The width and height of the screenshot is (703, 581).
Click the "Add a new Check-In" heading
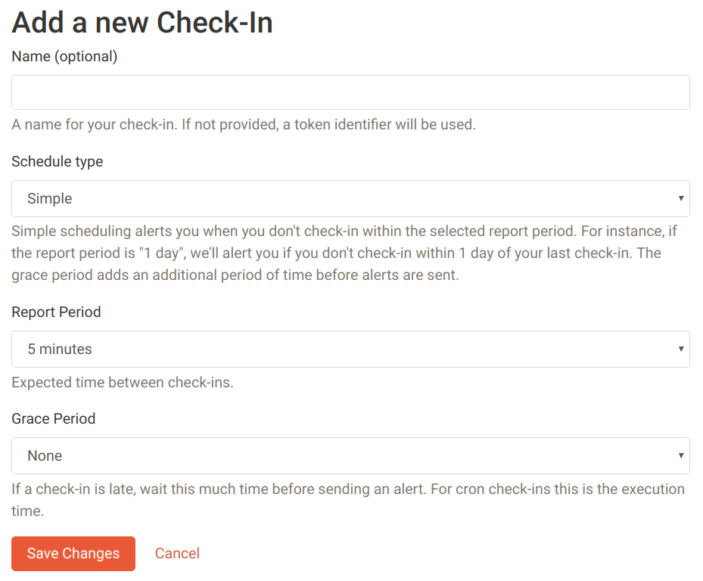click(142, 23)
